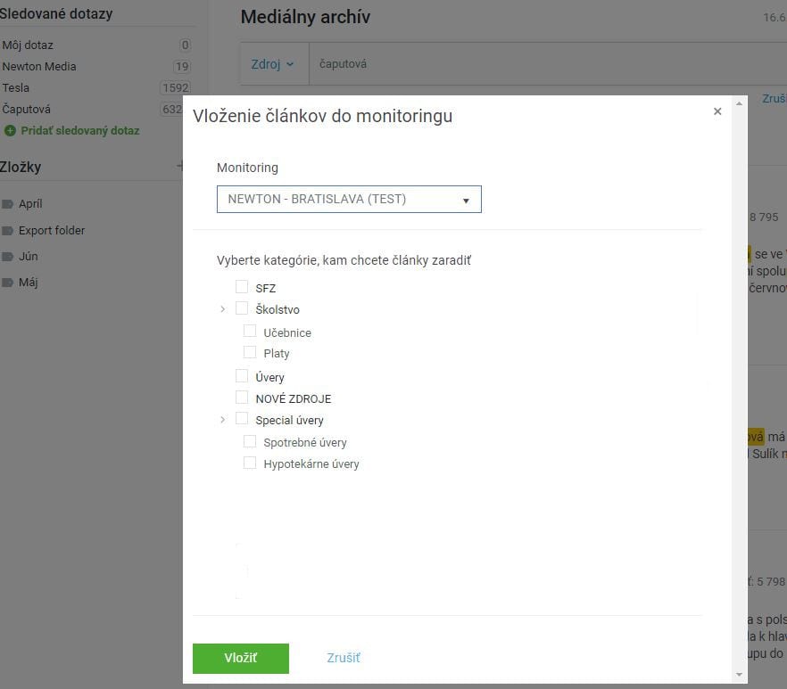Click the dialog scrollbar down arrow
This screenshot has width=787, height=689.
click(739, 675)
